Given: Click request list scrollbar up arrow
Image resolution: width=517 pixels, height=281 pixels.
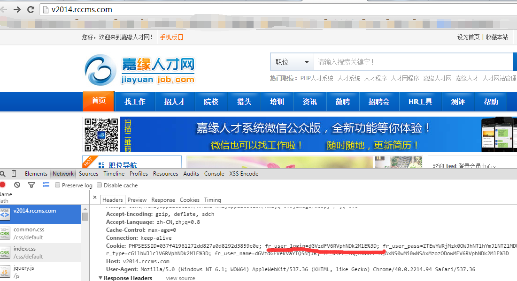Looking at the screenshot, I should [x=85, y=208].
